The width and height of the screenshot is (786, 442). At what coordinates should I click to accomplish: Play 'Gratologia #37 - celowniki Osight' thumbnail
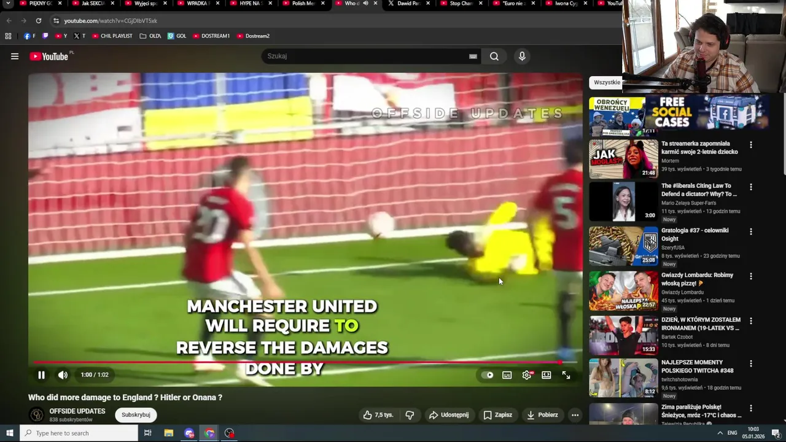[623, 246]
